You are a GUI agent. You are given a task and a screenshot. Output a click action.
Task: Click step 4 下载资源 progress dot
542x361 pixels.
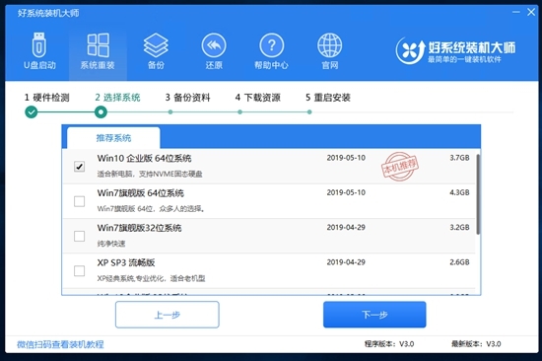coord(239,112)
